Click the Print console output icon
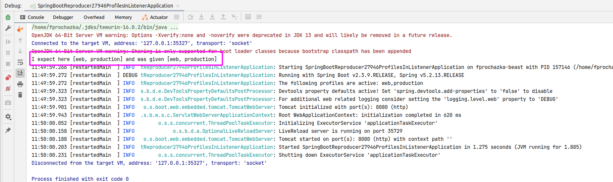 (20, 84)
